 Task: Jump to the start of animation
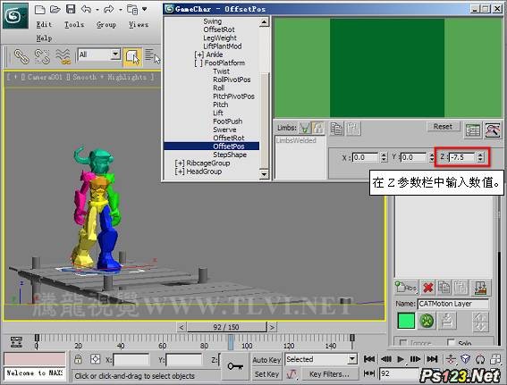click(x=369, y=359)
